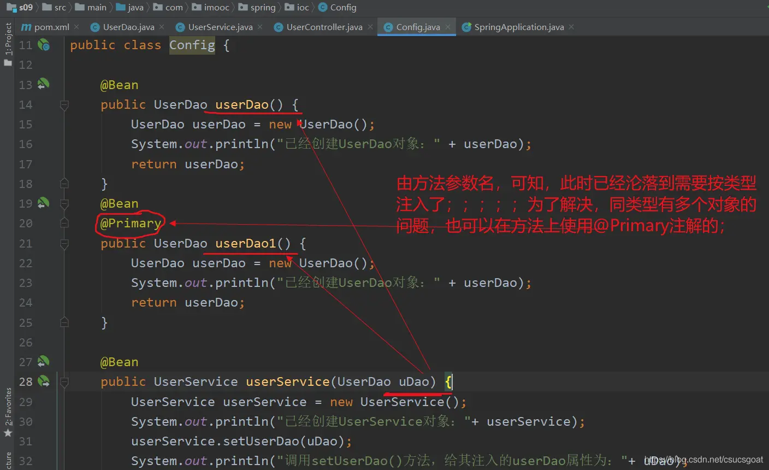The height and width of the screenshot is (470, 769).
Task: Collapse the userDao() method at line 14
Action: click(64, 105)
